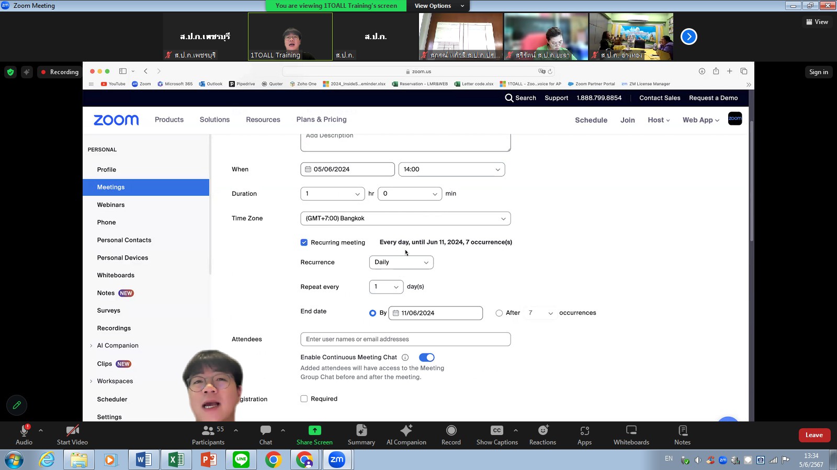Screen dimensions: 837x470
Task: Click the Record button icon
Action: [x=451, y=430]
